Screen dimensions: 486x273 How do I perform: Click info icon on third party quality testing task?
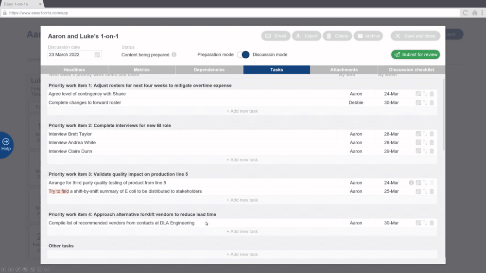pyautogui.click(x=411, y=183)
